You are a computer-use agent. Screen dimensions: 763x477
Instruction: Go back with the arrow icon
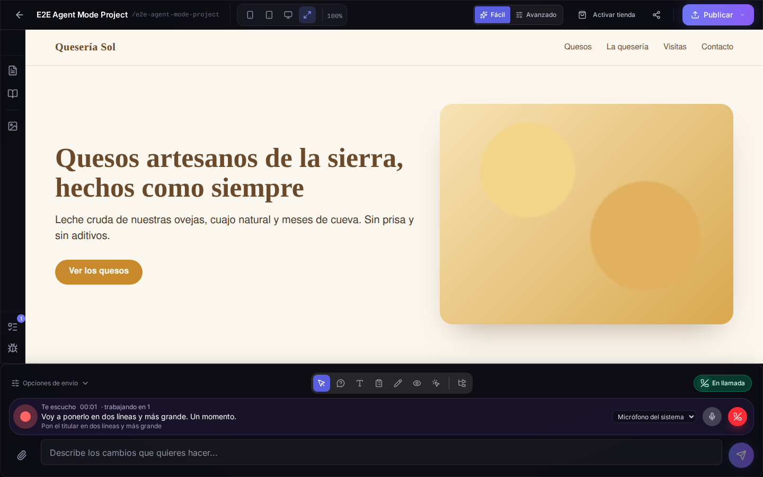(x=20, y=15)
